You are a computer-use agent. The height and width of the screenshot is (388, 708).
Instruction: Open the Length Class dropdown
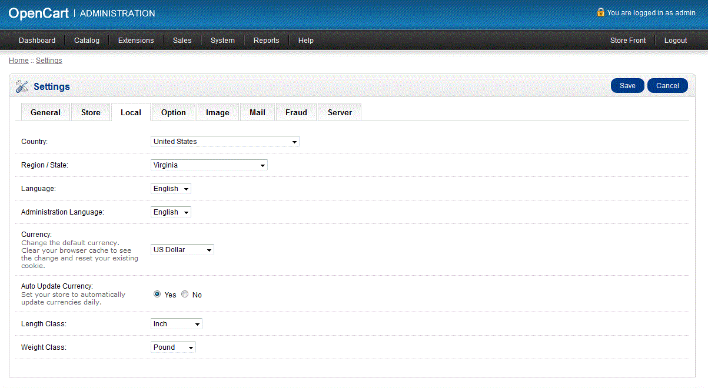point(177,324)
